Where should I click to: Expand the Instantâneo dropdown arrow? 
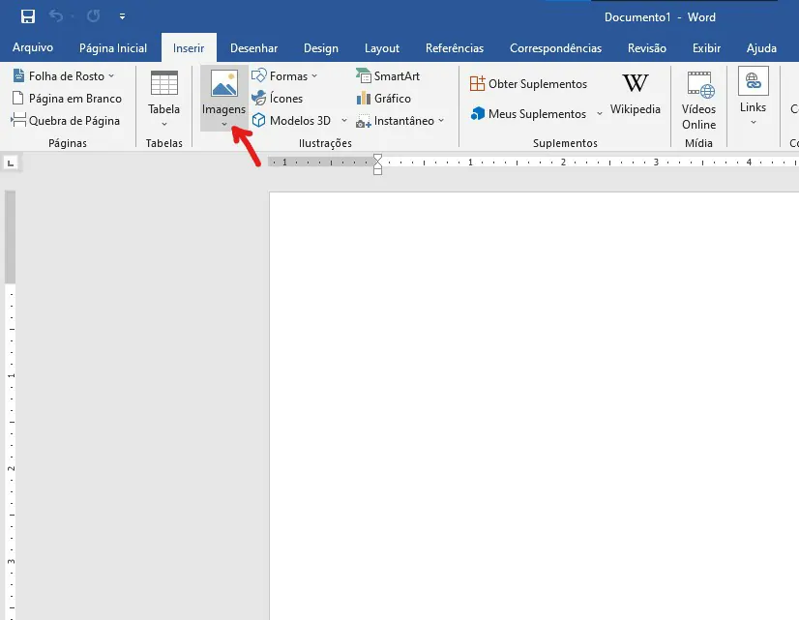click(x=441, y=121)
